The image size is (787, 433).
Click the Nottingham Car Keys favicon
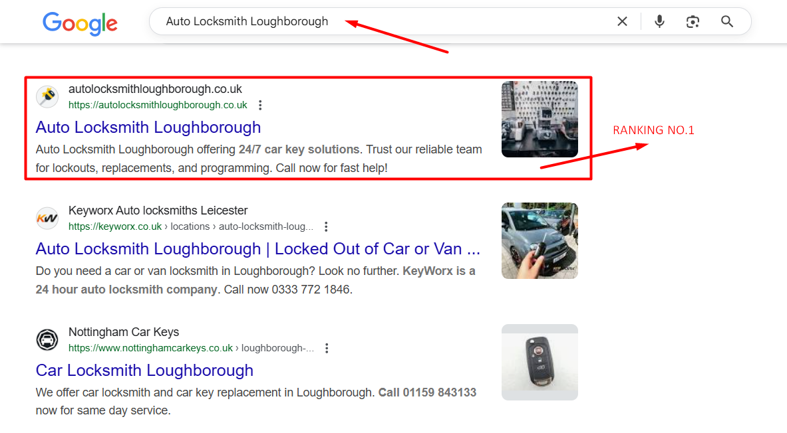tap(47, 339)
